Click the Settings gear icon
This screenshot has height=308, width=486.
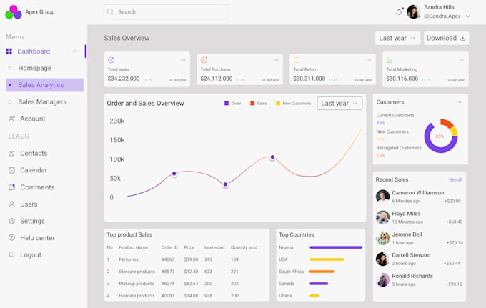11,221
